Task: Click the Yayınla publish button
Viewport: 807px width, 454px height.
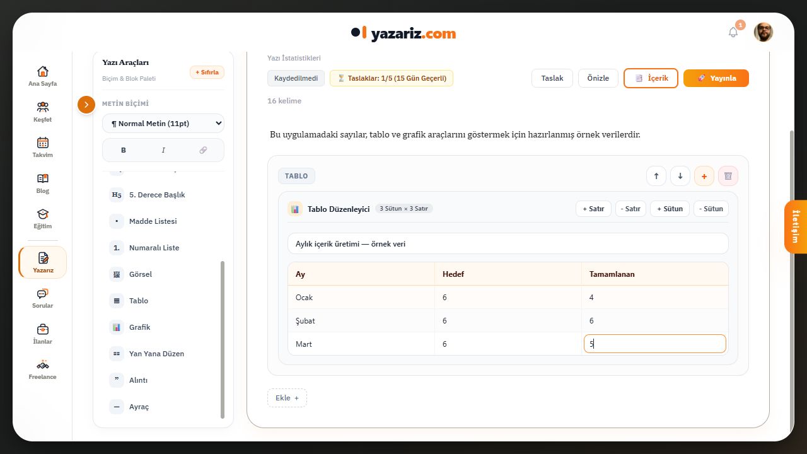Action: tap(716, 78)
